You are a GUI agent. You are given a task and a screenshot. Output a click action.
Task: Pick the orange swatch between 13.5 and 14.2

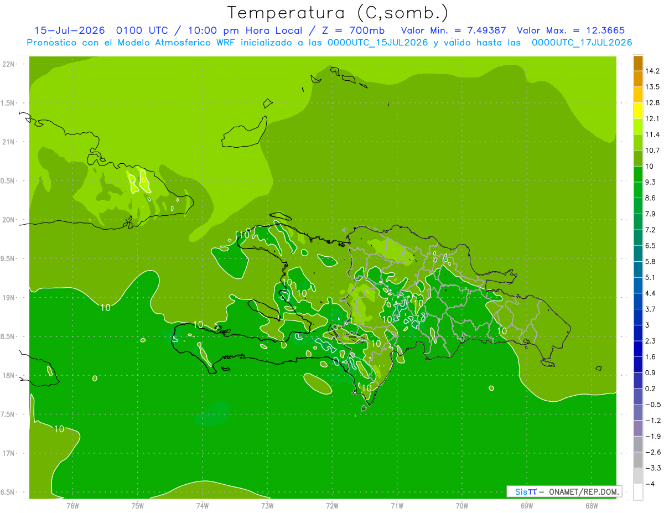(638, 79)
